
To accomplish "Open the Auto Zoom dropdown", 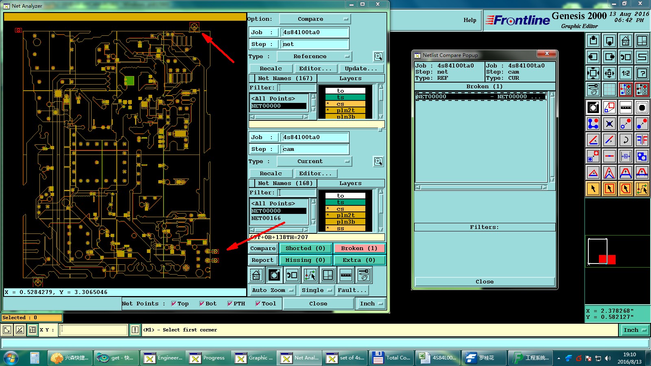I will tap(273, 290).
